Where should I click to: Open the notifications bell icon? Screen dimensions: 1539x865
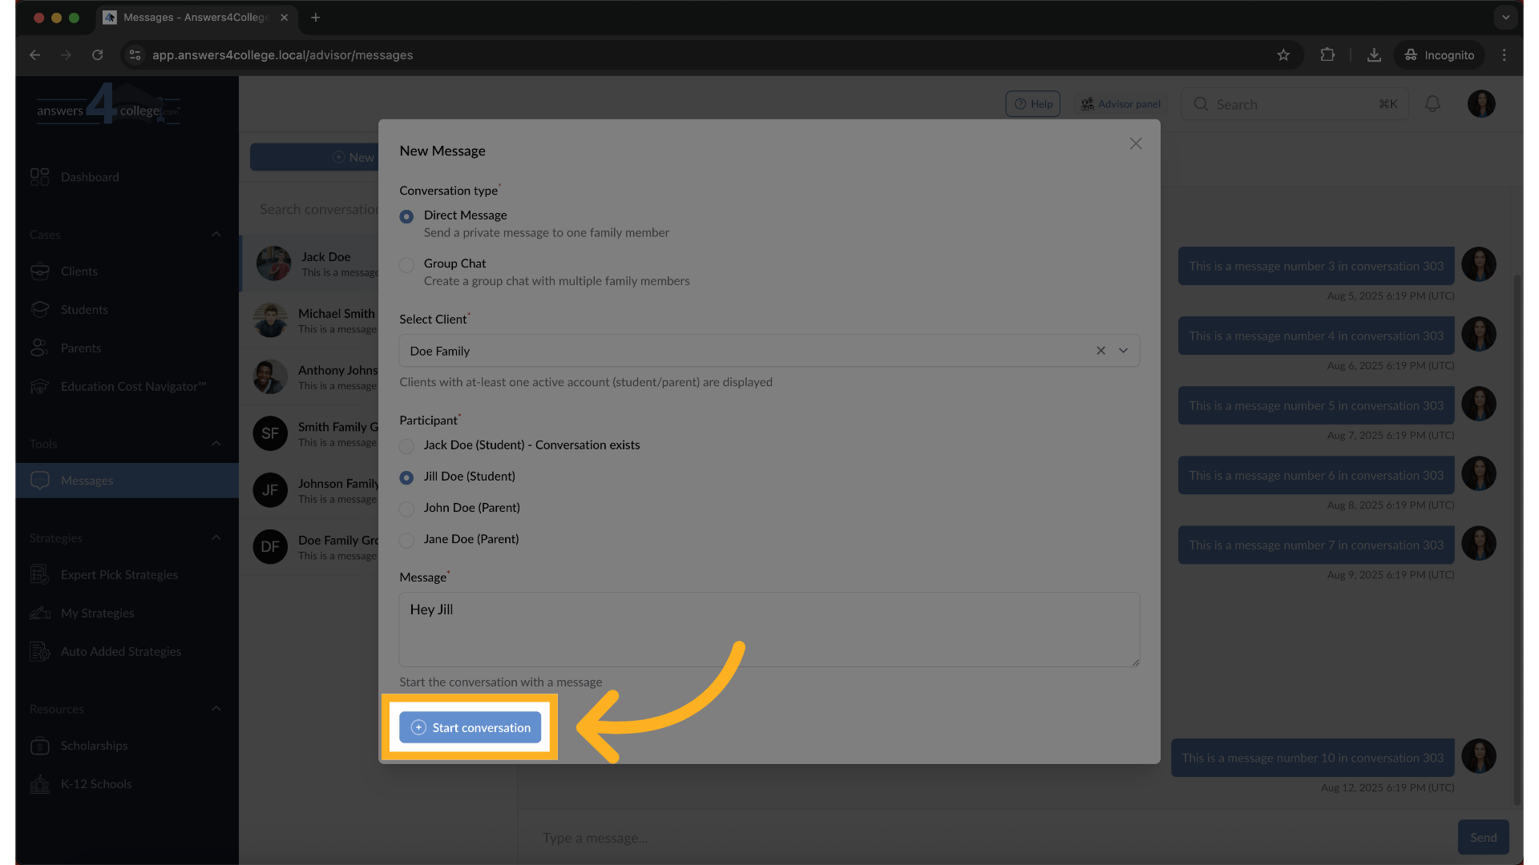pos(1432,104)
